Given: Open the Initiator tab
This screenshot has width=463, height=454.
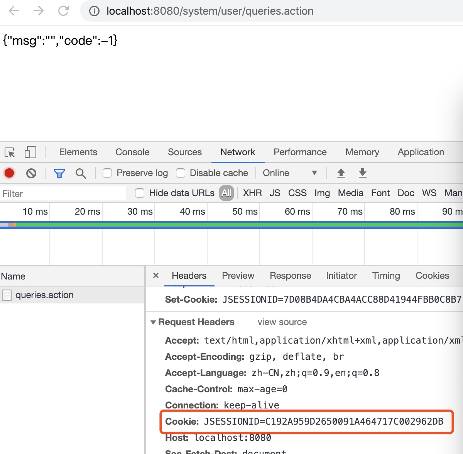Looking at the screenshot, I should tap(341, 276).
